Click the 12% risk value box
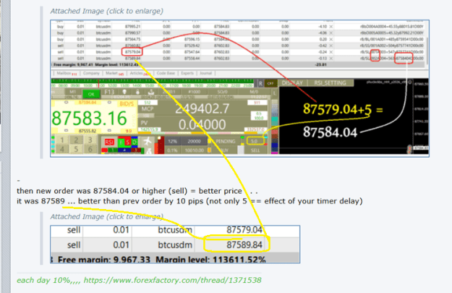452x293 pixels. click(172, 141)
